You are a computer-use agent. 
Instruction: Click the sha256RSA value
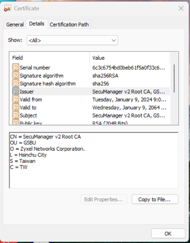105,76
